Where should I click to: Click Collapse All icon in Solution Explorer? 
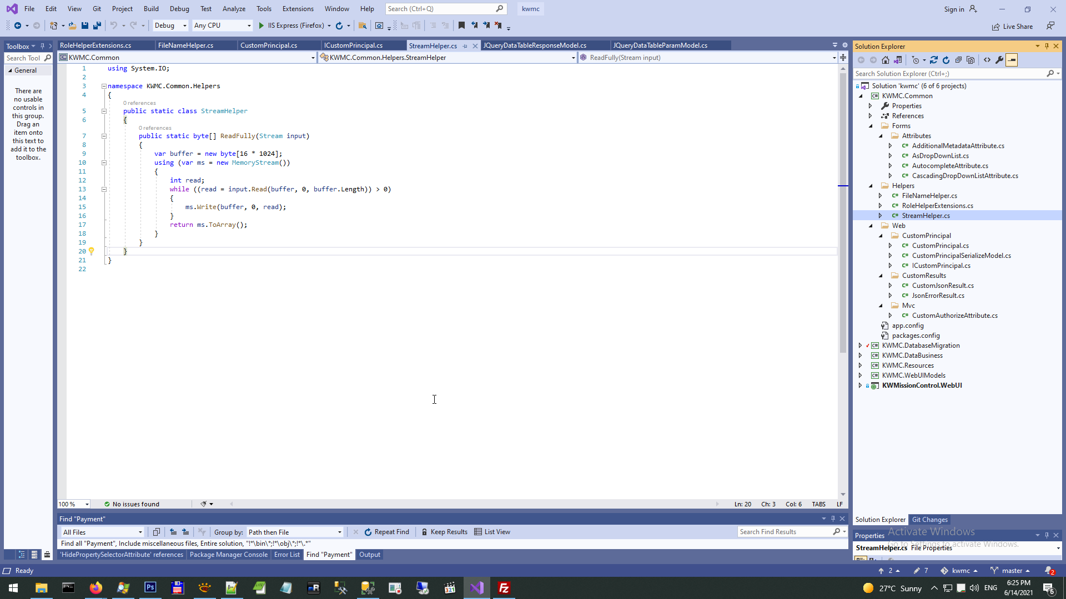click(958, 60)
